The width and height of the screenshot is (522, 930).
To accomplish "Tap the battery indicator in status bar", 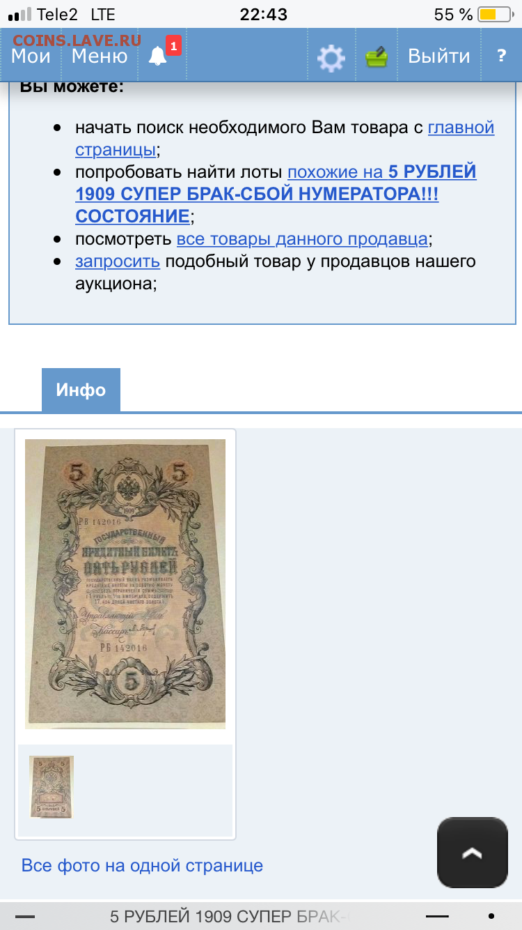I will tap(495, 14).
